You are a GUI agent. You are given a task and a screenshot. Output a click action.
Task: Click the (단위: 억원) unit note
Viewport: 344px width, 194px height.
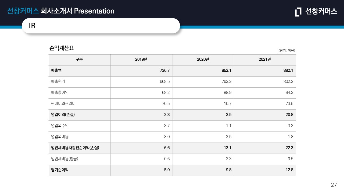(287, 50)
